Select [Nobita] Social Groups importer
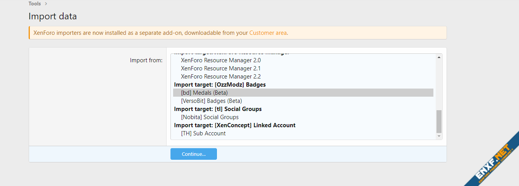 (x=210, y=117)
